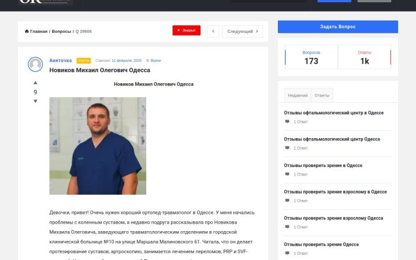Viewport: 416px width, 260px height.
Task: Open the Врачи category link
Action: point(156,61)
